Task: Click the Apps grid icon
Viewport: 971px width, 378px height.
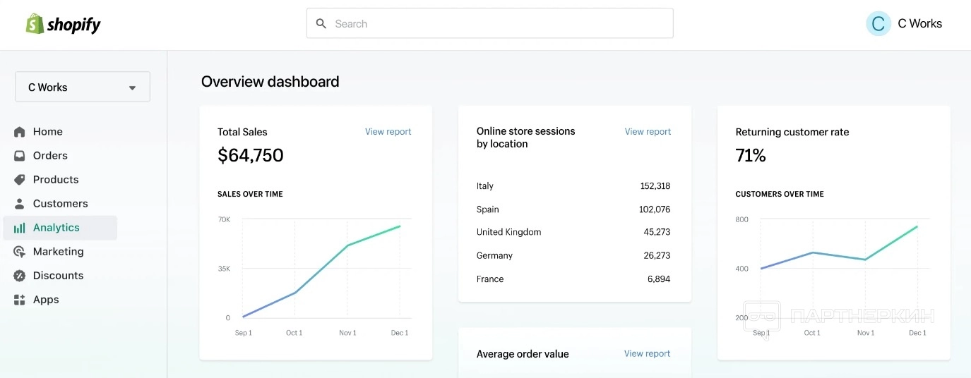Action: click(20, 300)
